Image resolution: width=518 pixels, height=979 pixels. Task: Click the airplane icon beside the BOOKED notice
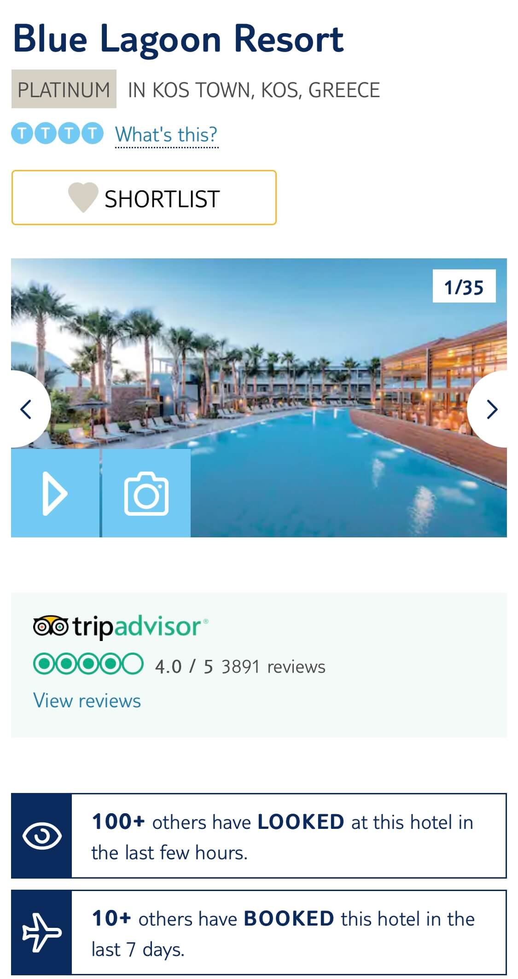pos(42,932)
